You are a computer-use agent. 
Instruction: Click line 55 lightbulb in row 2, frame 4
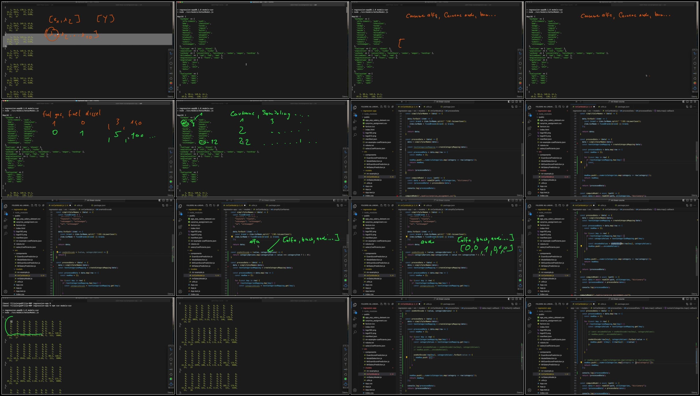click(x=581, y=162)
